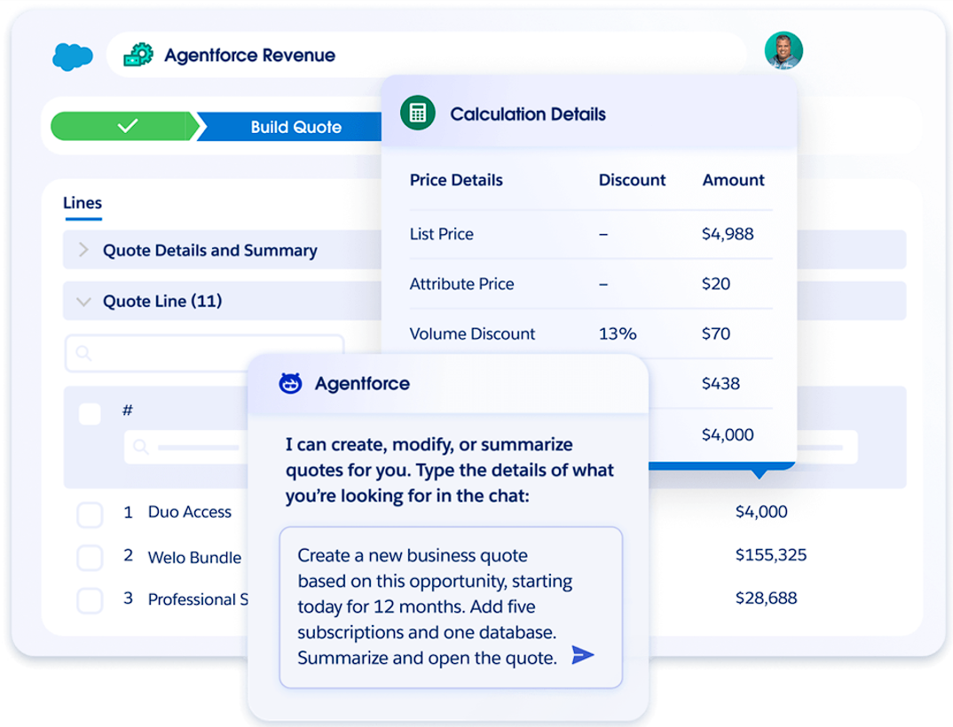Viewport: 953px width, 727px height.
Task: Click the Price Details column header
Action: click(456, 180)
